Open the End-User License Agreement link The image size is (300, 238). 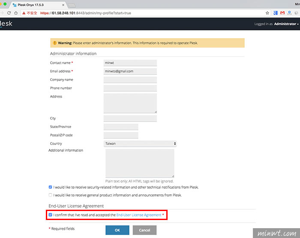(139, 215)
